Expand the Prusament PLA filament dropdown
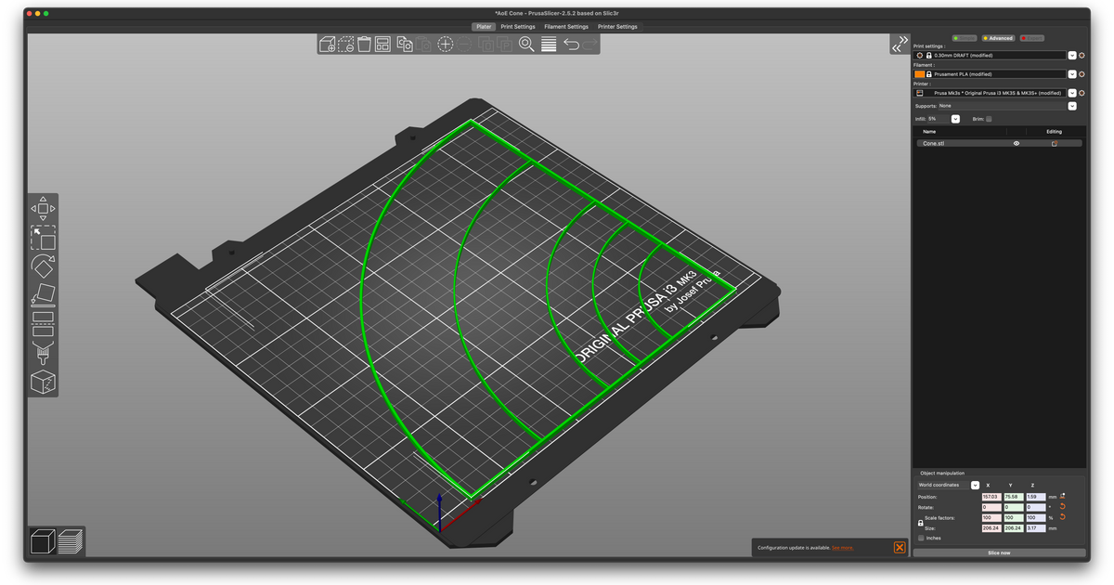The height and width of the screenshot is (585, 1114). (x=1071, y=73)
